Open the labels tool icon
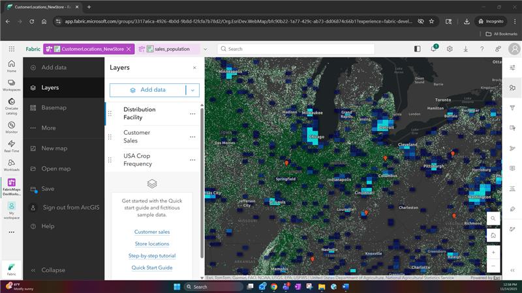This screenshot has height=293, width=522. click(x=512, y=169)
